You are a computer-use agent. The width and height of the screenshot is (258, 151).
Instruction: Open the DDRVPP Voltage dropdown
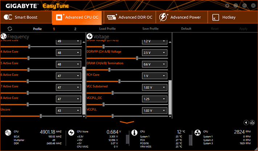pos(155,53)
